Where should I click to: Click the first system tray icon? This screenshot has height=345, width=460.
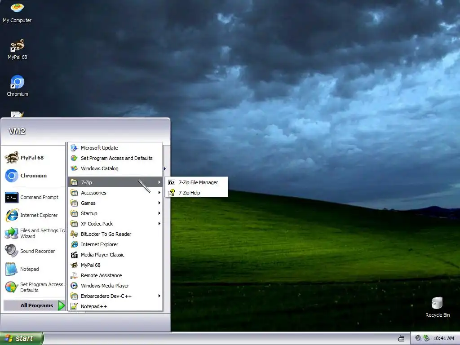(418, 338)
